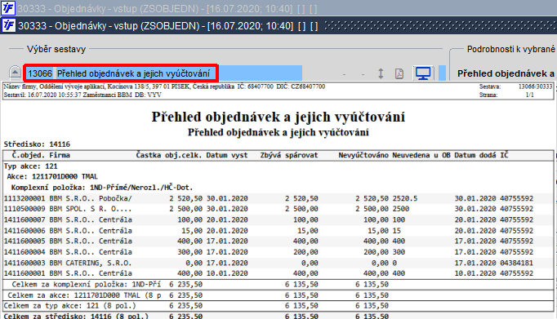Click order number 1113200001
The height and width of the screenshot is (319, 557).
[x=25, y=198]
